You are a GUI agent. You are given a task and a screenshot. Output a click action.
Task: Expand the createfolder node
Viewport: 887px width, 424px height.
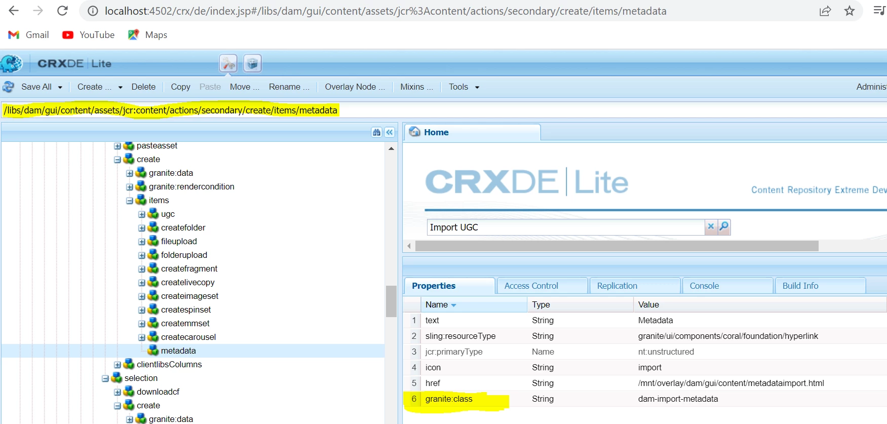[x=142, y=228]
